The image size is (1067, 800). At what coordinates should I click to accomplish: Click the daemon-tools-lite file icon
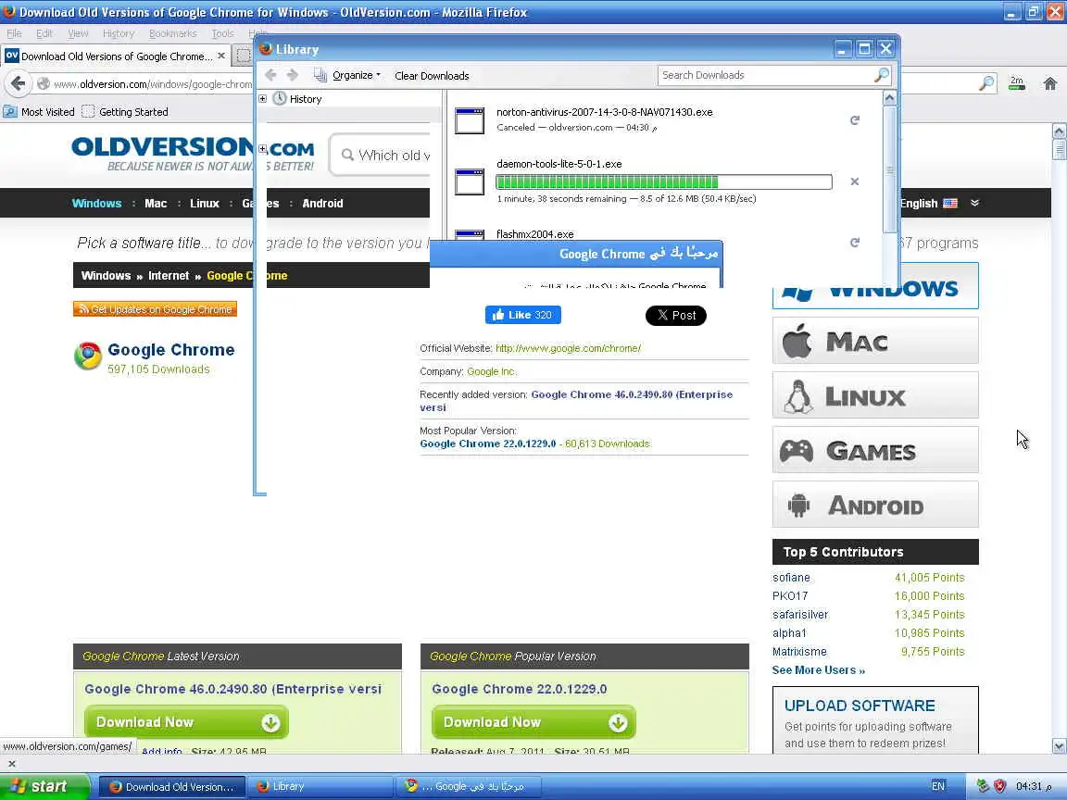(x=470, y=181)
